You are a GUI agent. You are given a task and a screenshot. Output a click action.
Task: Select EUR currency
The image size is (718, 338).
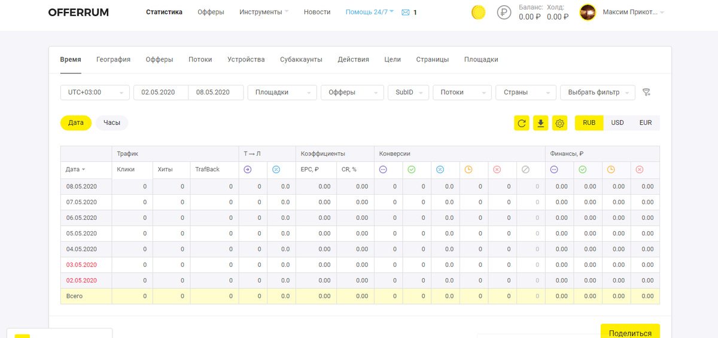(x=646, y=123)
